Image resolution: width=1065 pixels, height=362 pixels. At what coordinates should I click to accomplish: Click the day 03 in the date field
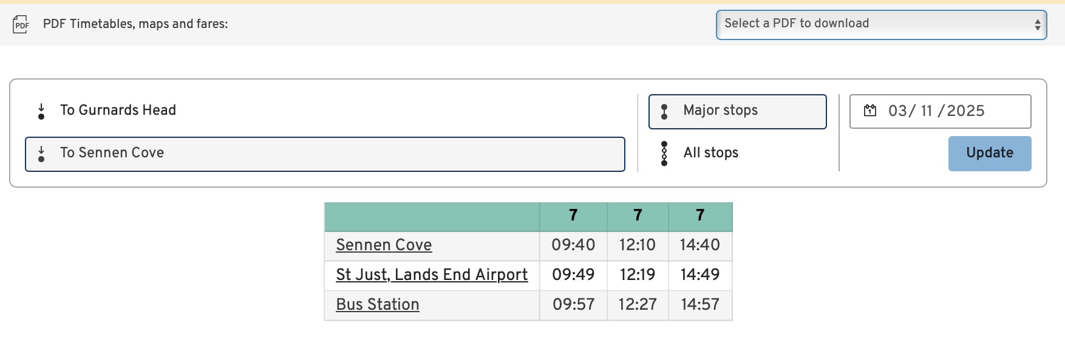pos(897,111)
